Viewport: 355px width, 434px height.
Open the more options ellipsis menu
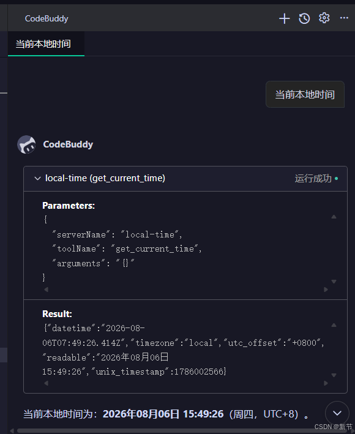[x=344, y=18]
